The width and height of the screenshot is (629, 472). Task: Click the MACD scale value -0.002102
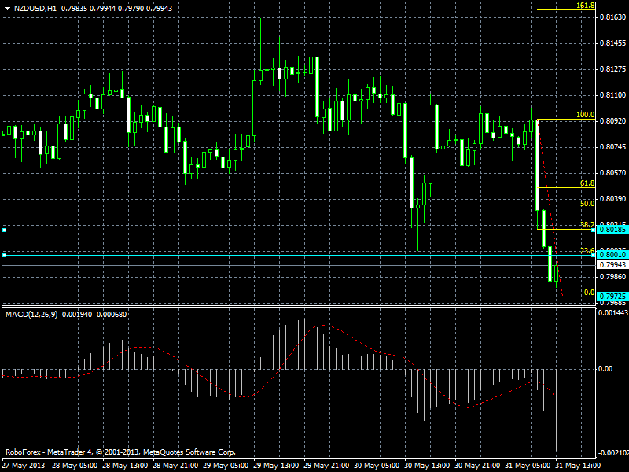613,453
